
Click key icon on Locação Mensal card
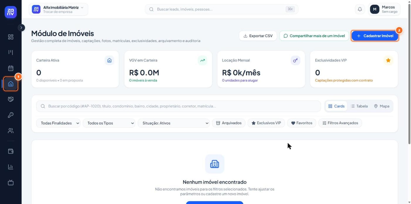tap(295, 60)
